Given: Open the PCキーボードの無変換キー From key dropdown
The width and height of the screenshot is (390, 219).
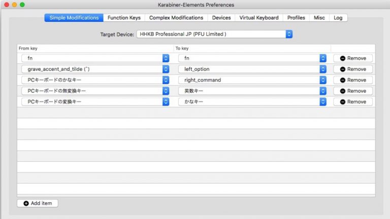Looking at the screenshot, I should point(95,91).
